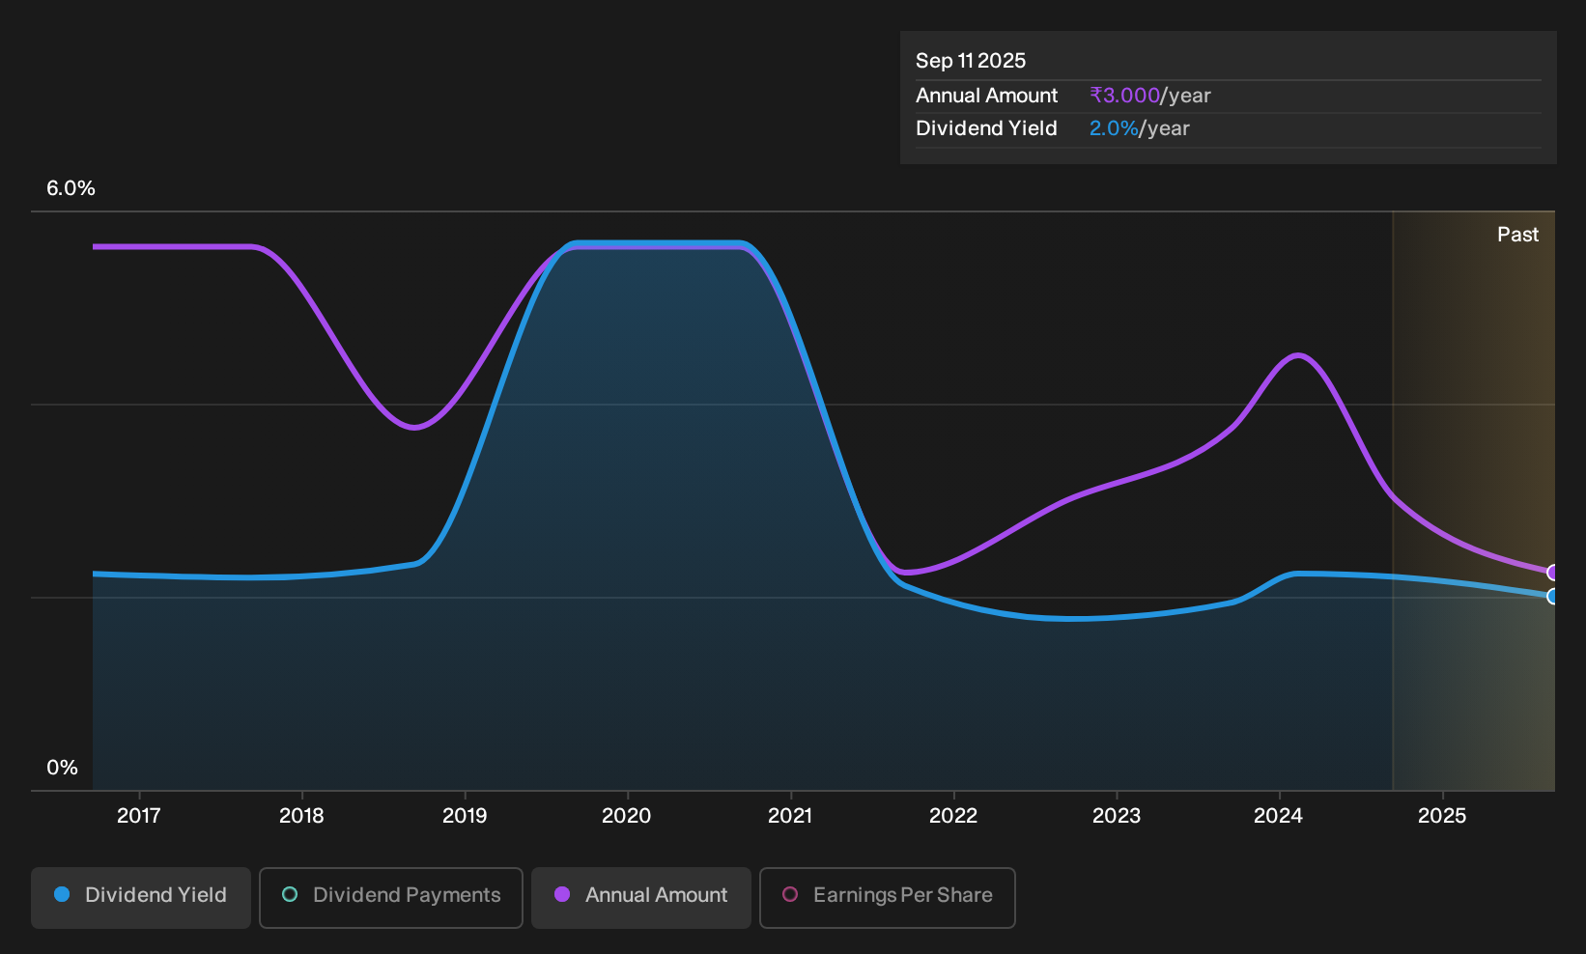The height and width of the screenshot is (954, 1586).
Task: Select the purple endpoint marker on chart
Action: point(1553,573)
